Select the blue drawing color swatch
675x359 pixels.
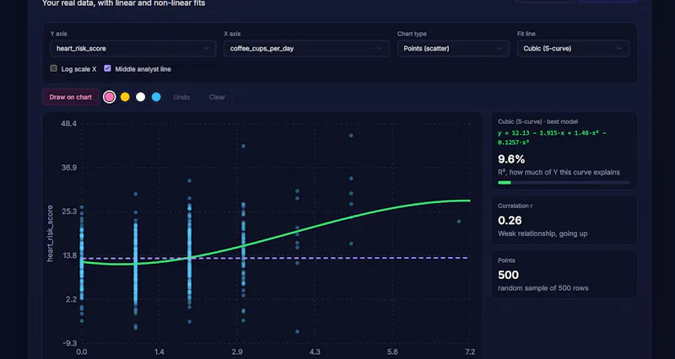click(x=156, y=97)
